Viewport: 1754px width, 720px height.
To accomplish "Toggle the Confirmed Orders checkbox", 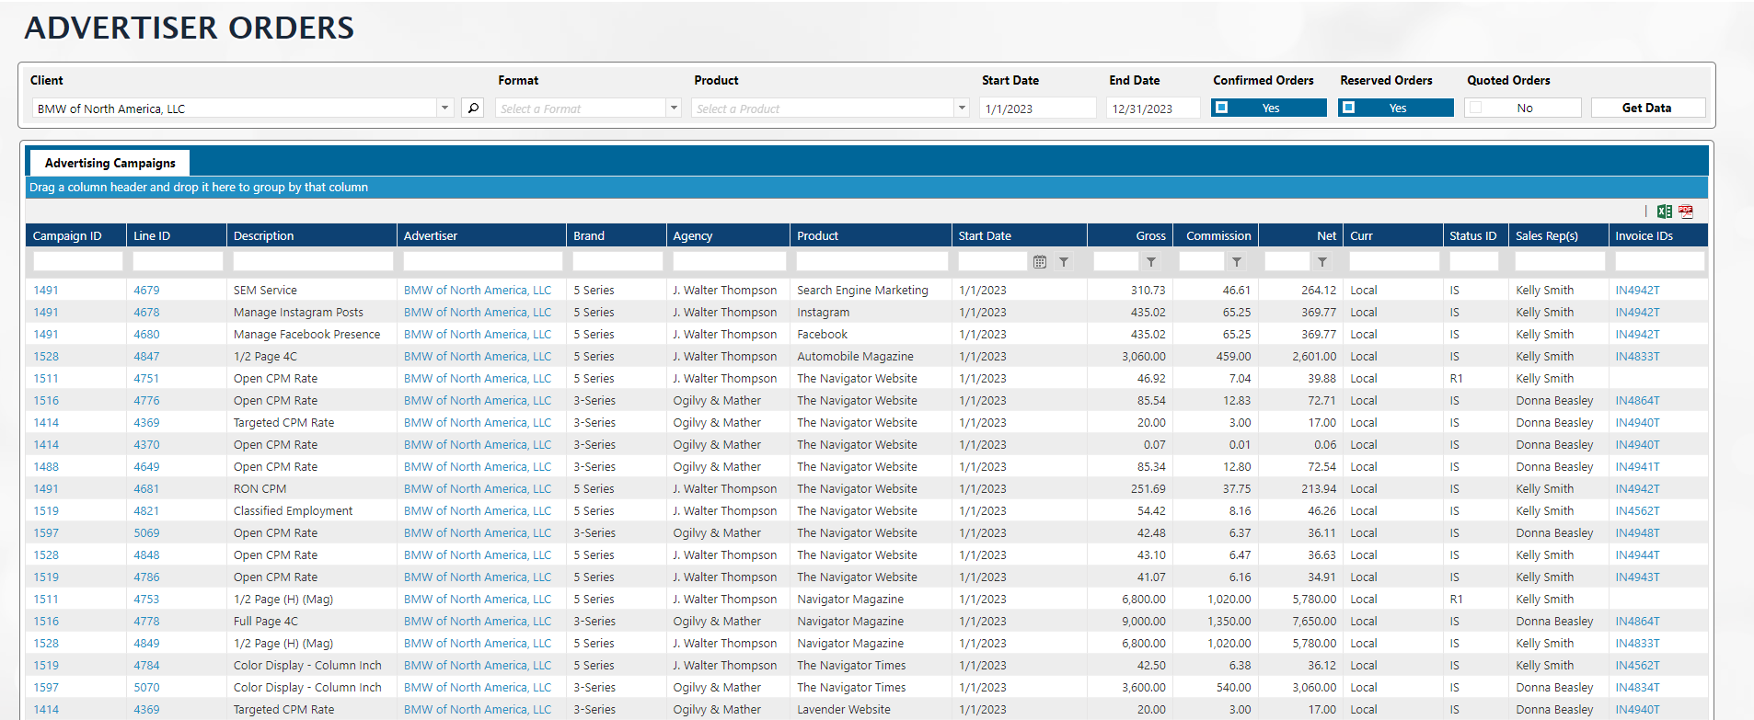I will 1221,108.
